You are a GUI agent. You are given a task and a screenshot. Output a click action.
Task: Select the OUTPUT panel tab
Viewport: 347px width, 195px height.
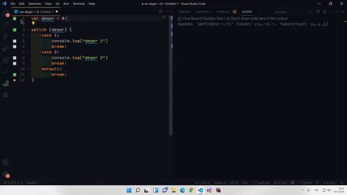pos(247,12)
